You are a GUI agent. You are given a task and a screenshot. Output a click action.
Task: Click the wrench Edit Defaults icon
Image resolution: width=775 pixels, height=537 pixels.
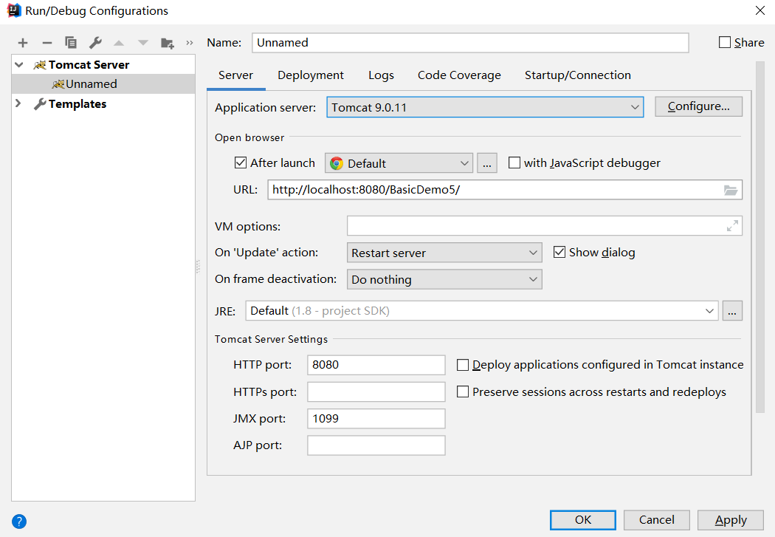coord(95,43)
